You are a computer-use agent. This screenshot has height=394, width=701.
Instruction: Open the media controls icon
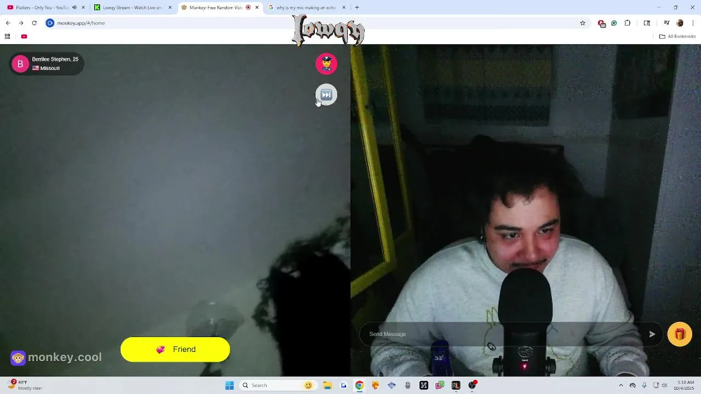pyautogui.click(x=666, y=23)
